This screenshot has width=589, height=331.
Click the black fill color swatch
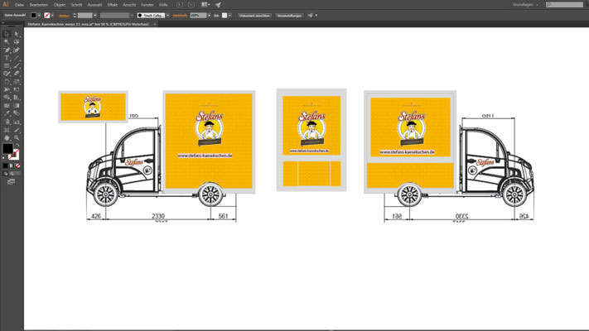[x=33, y=16]
